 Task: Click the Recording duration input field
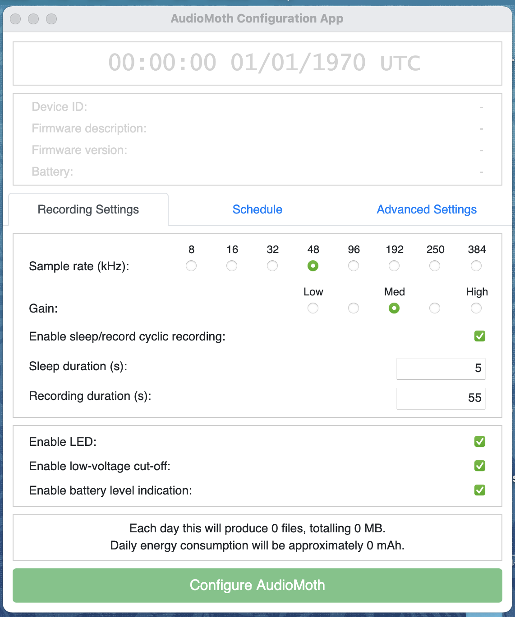pyautogui.click(x=441, y=398)
